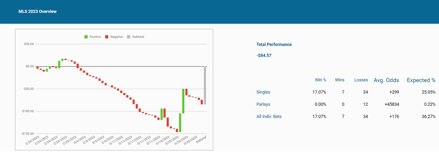The image size is (439, 156).
Task: Click the 'Total Performance' heading
Action: 274,44
